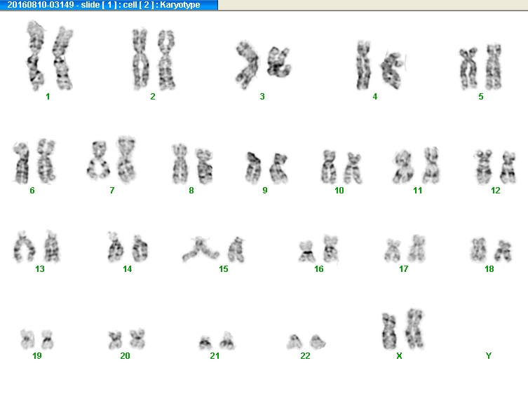
Task: Pick the left chromosome 1 image
Action: [x=35, y=55]
